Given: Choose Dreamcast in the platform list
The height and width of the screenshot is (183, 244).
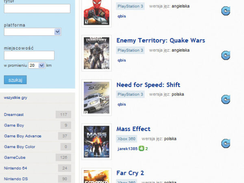Looking at the screenshot, I should [14, 115].
